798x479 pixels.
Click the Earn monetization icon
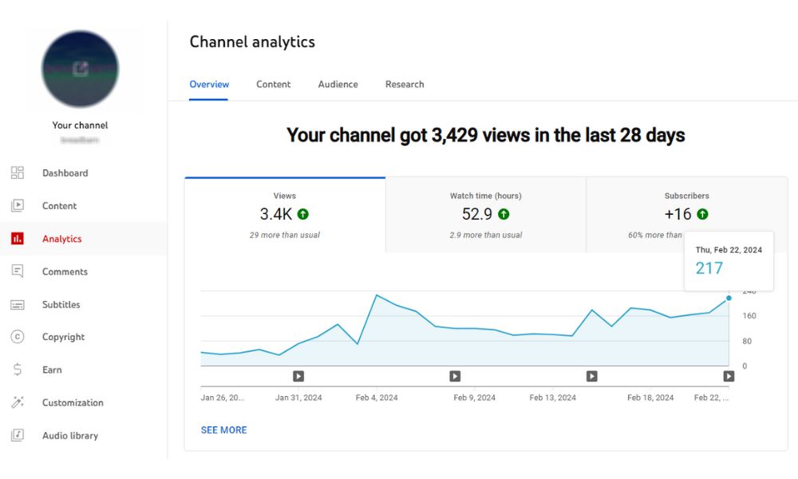17,370
